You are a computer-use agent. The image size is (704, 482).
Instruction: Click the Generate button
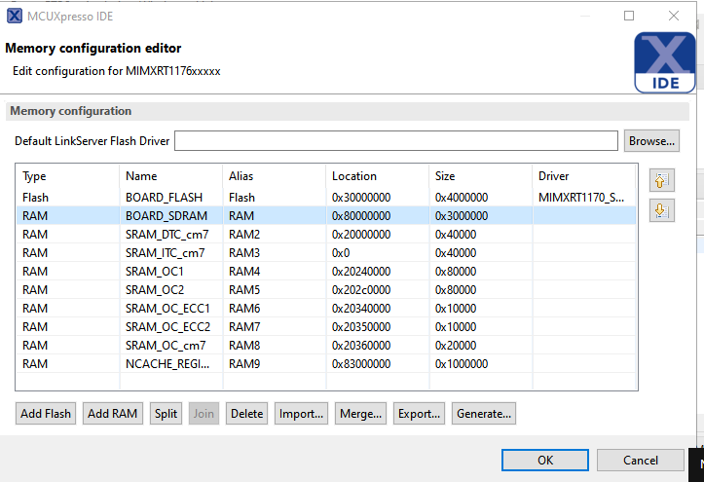click(483, 414)
